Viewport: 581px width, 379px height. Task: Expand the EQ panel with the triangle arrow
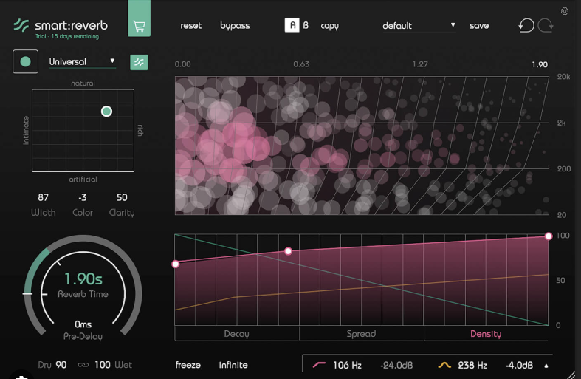click(x=546, y=366)
